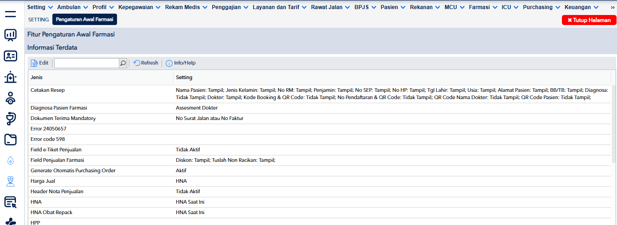
Task: Open the stethoscope sidebar icon
Action: pyautogui.click(x=10, y=119)
